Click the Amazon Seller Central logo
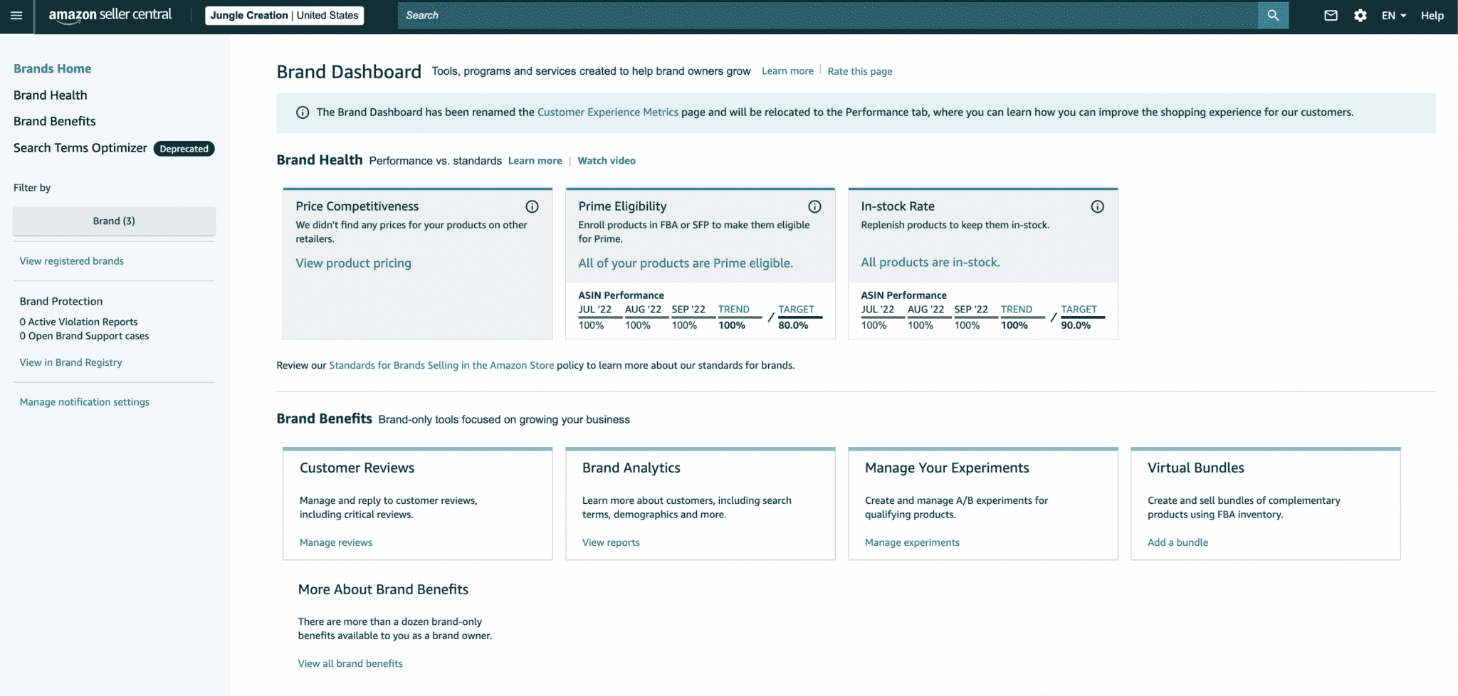Viewport: 1458px width, 696px height. (110, 14)
